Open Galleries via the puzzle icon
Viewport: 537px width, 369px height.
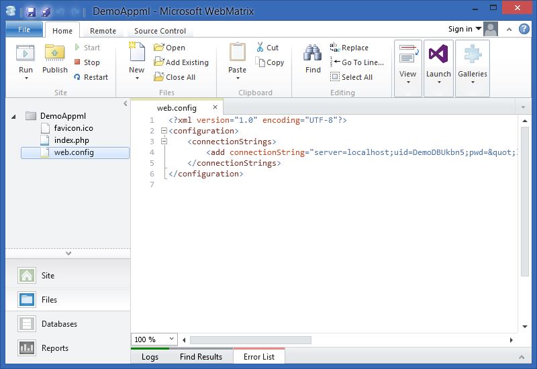(473, 54)
